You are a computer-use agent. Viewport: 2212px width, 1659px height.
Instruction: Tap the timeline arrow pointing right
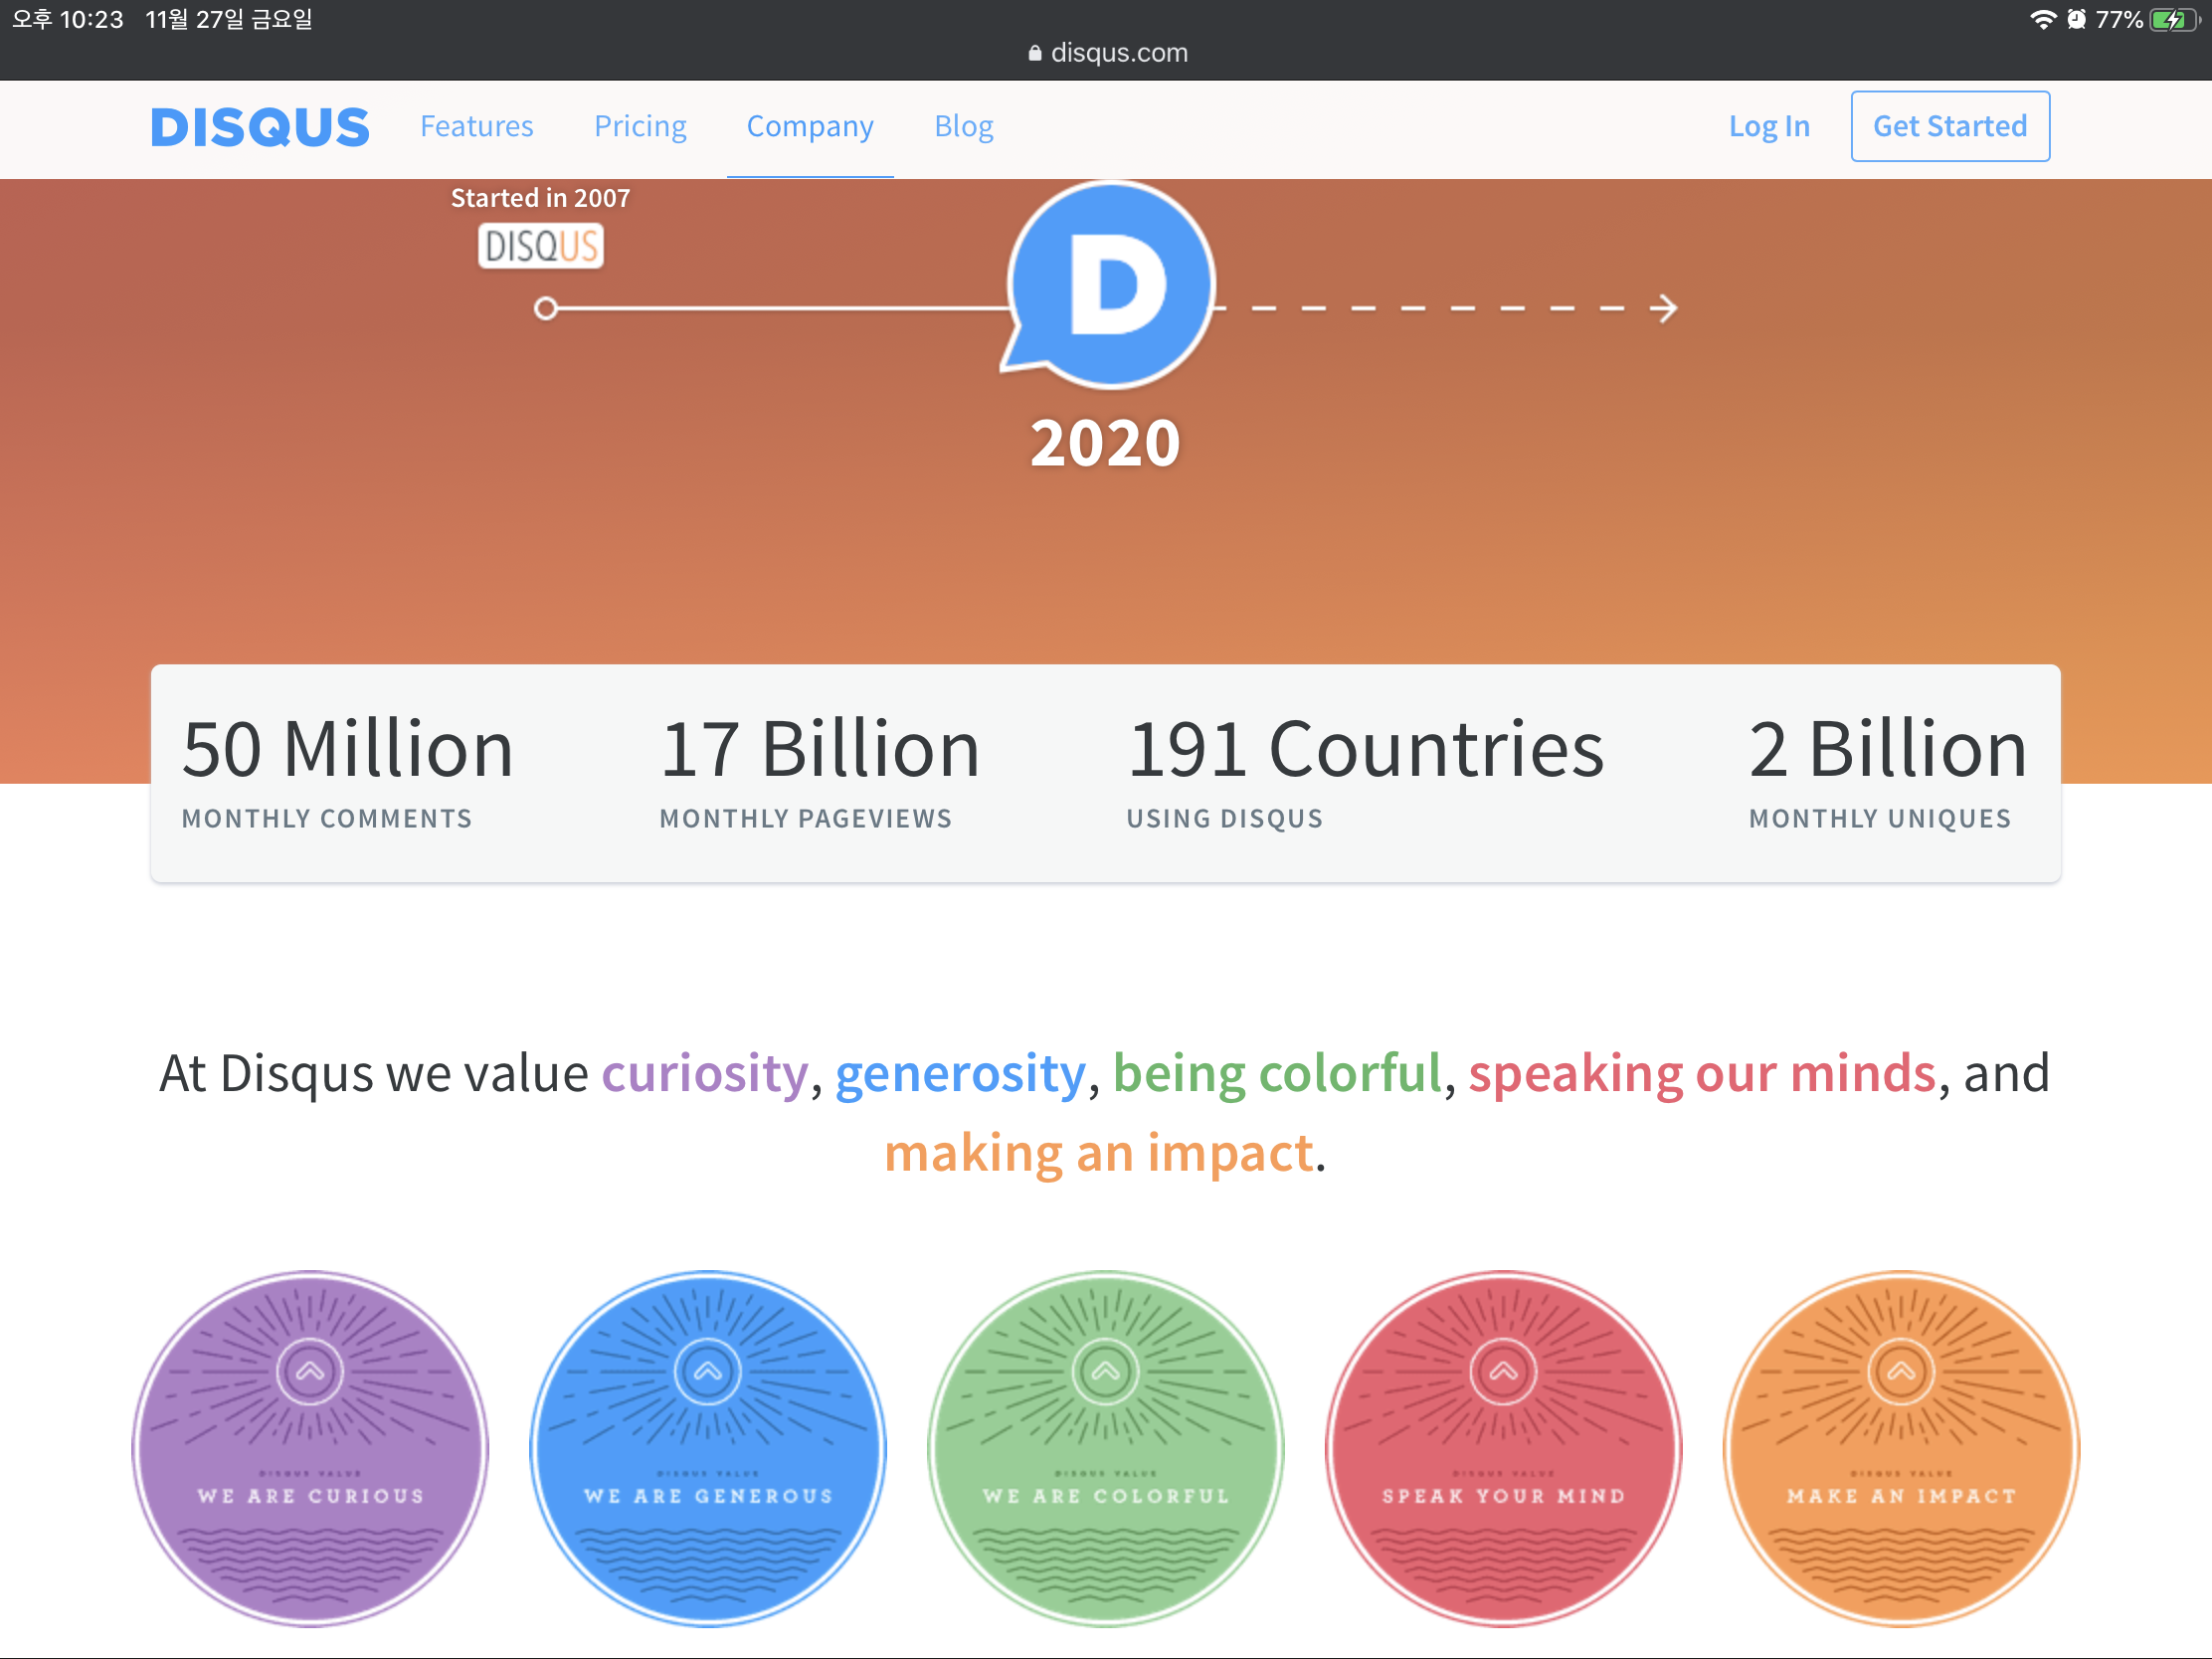pos(1663,308)
